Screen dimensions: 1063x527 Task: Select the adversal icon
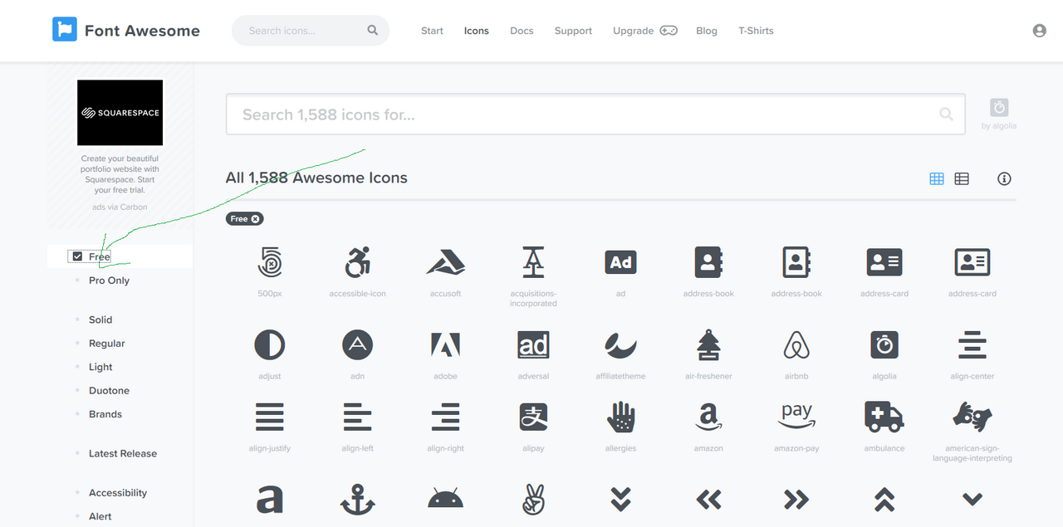coord(533,344)
